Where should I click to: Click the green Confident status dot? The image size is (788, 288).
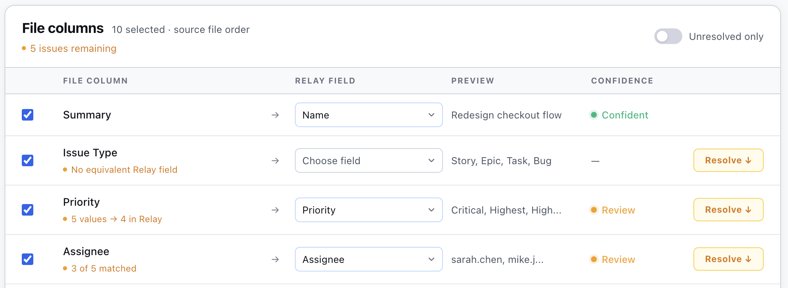593,115
